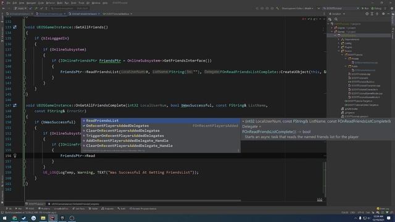Screen dimensions: 395x222
Task: Choose TriggerOnRecentPlayersAddedDelegates from completion list
Action: pos(160,136)
